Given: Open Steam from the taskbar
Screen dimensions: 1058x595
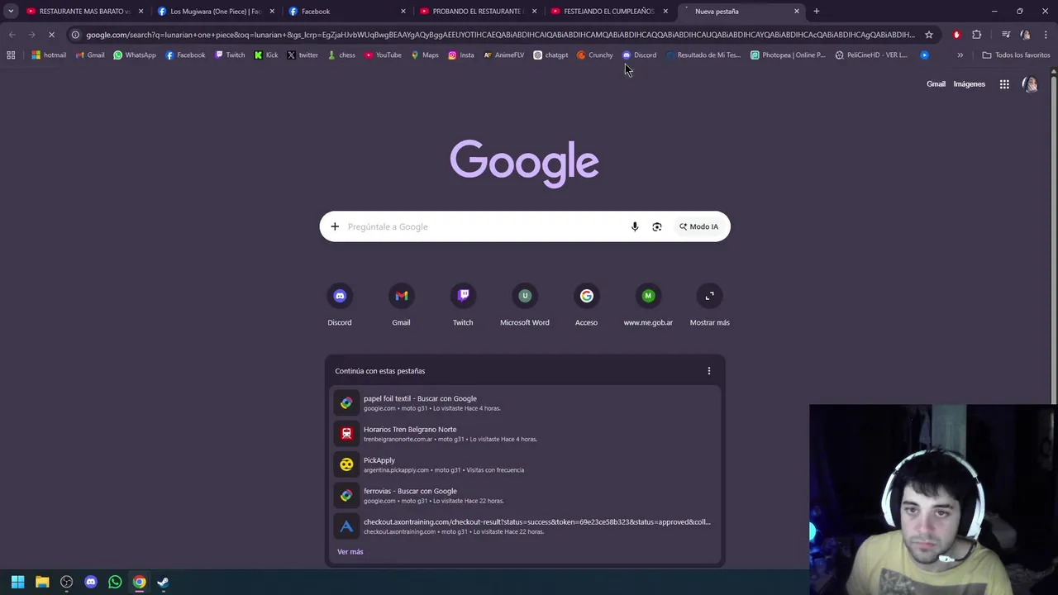Looking at the screenshot, I should click(x=163, y=582).
